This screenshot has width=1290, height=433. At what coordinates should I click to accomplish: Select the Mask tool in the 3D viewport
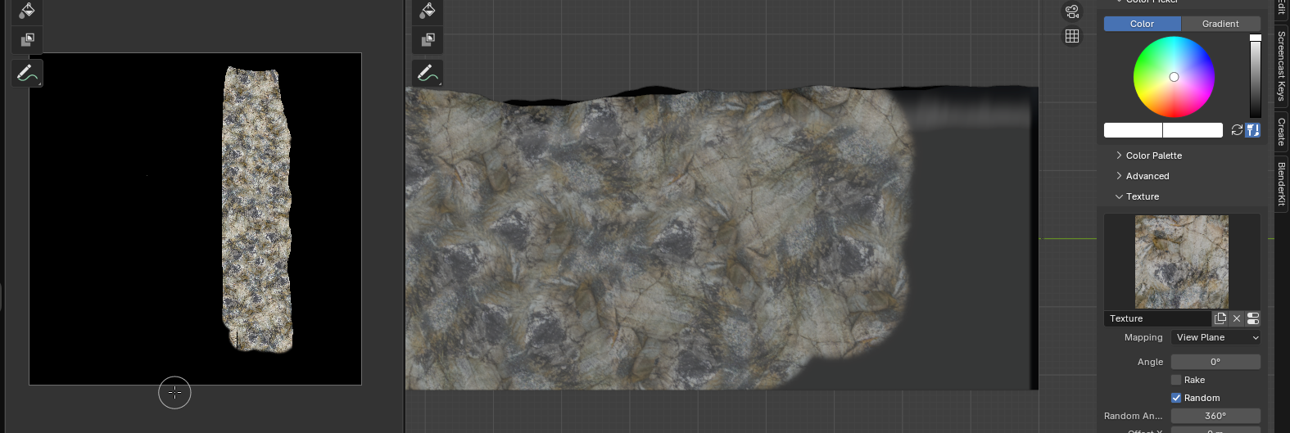[x=427, y=39]
